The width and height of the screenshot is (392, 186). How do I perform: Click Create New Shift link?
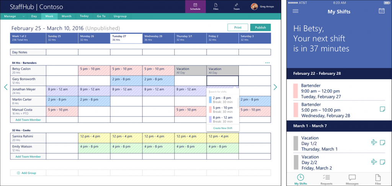(223, 128)
